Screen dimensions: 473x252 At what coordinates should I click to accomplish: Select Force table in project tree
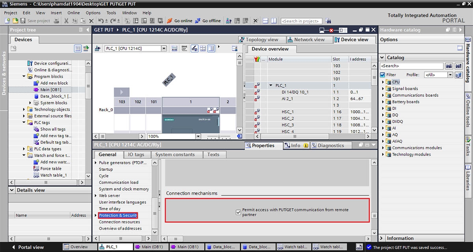[x=51, y=169]
